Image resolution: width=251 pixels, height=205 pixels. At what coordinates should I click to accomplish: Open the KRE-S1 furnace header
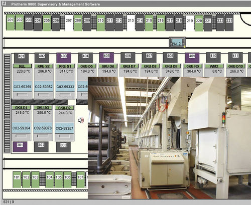65,66
